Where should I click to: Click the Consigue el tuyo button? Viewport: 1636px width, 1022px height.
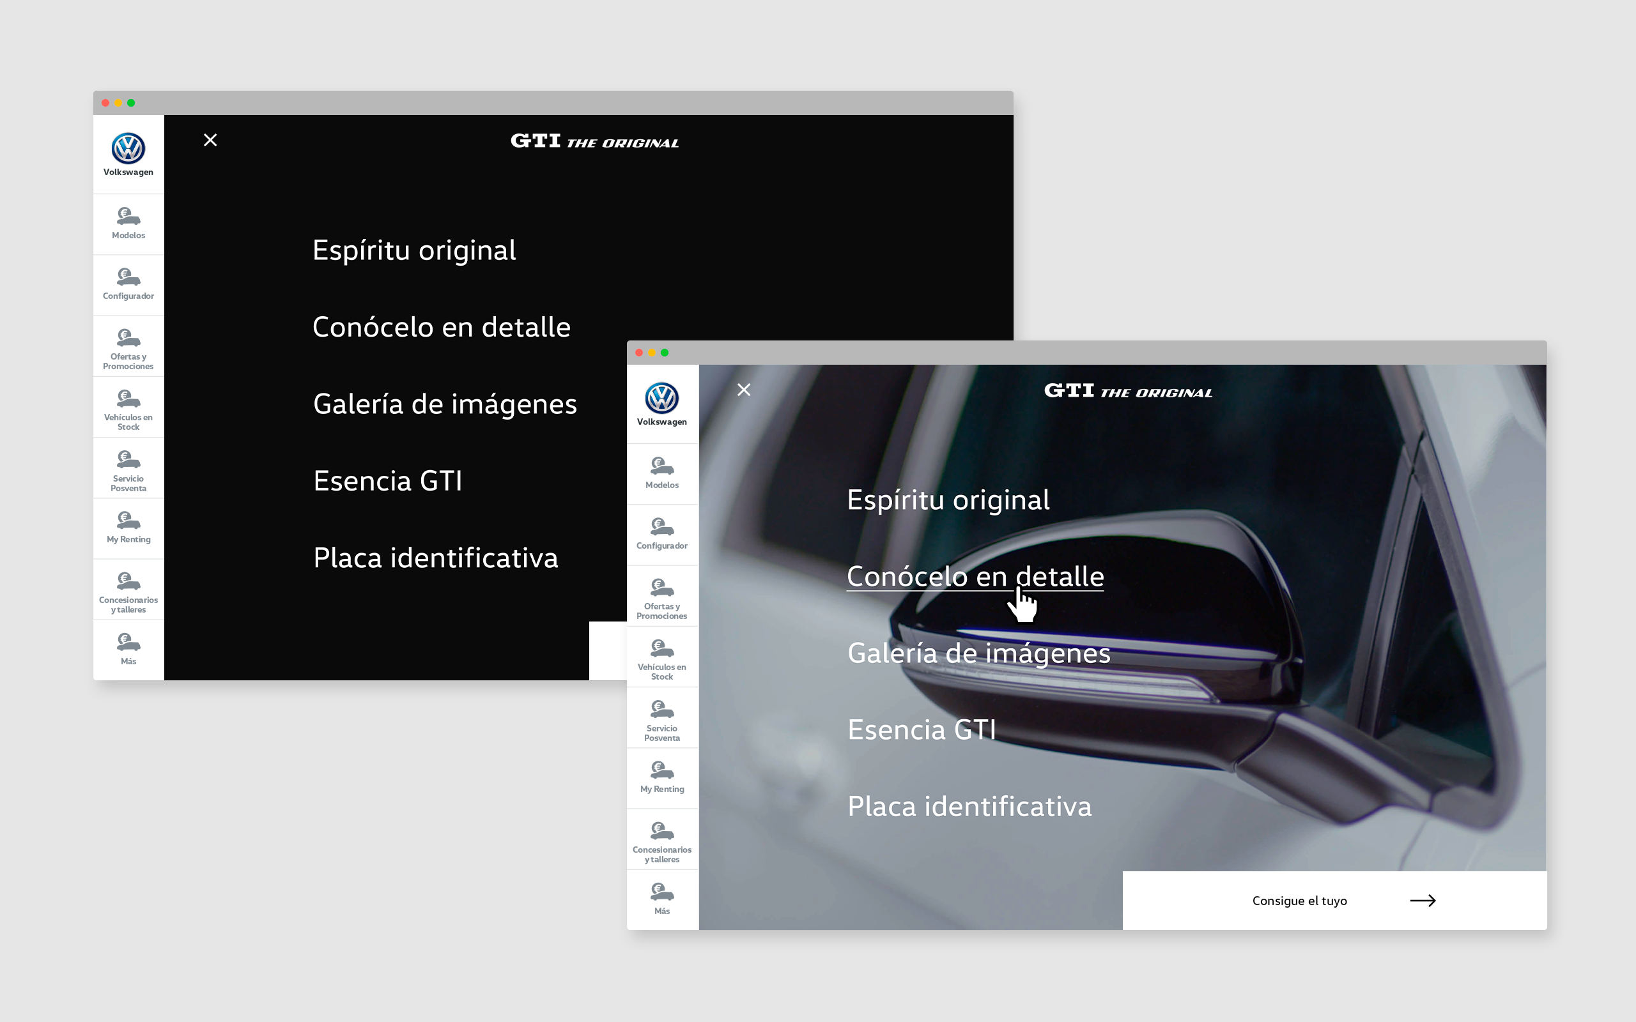pyautogui.click(x=1334, y=901)
